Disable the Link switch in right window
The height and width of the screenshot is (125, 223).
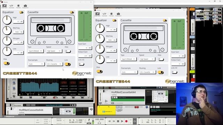pyautogui.click(x=161, y=72)
